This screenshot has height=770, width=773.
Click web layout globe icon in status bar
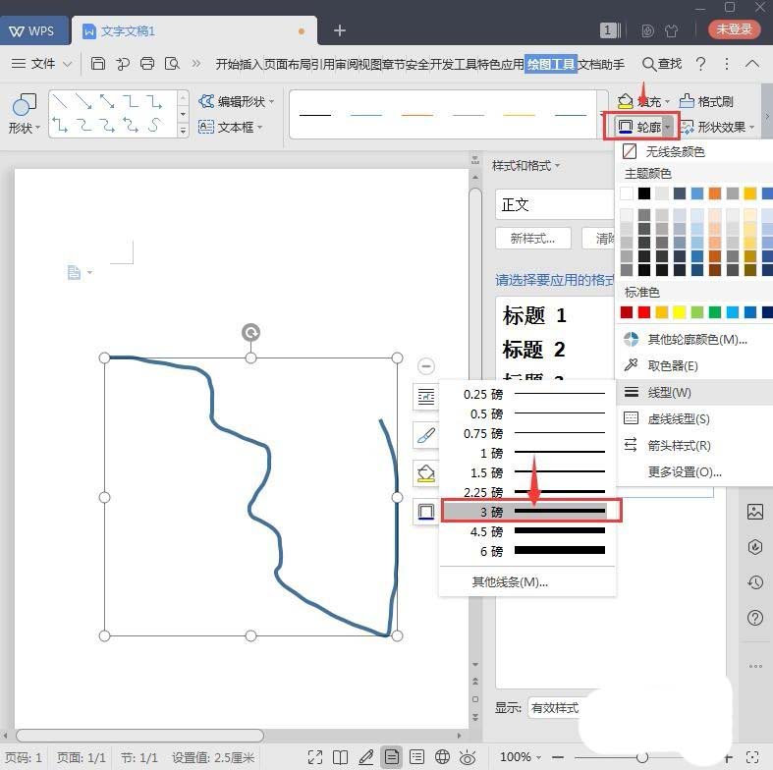tap(442, 756)
